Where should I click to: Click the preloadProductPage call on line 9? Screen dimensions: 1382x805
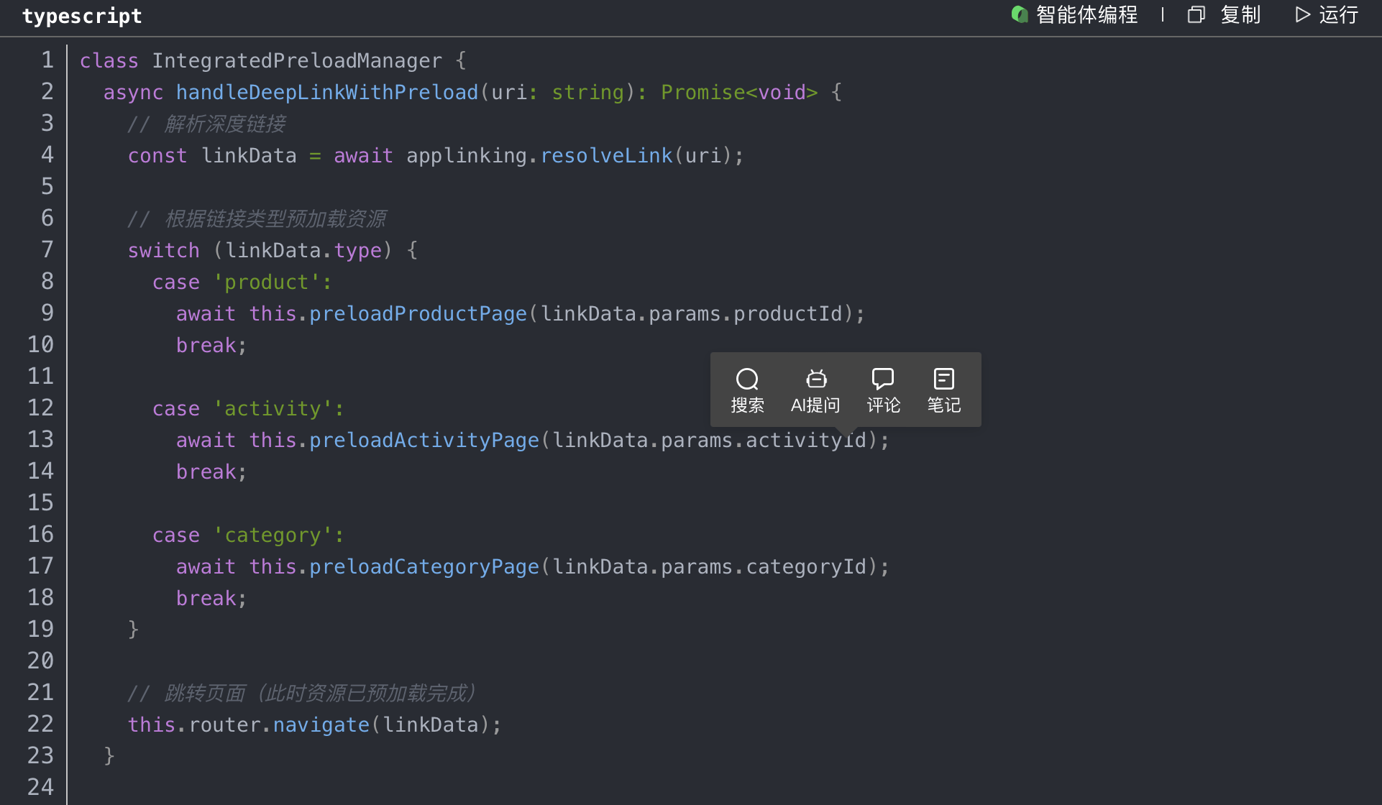(x=418, y=314)
